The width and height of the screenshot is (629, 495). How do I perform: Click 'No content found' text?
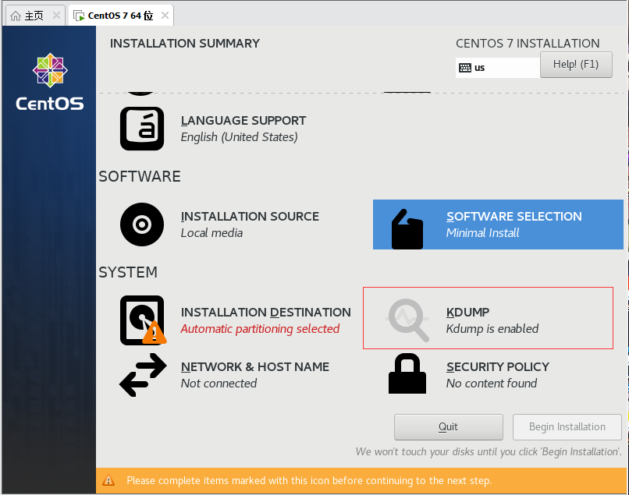click(492, 384)
